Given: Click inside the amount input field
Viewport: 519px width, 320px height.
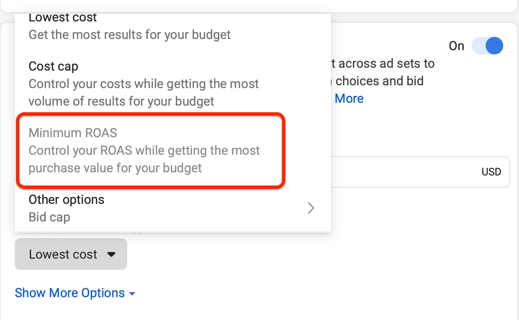Looking at the screenshot, I should point(404,172).
